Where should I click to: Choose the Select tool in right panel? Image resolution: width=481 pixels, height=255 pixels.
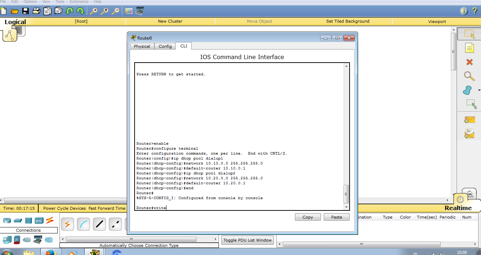469,34
